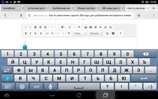Image resolution: width=158 pixels, height=99 pixels.
Task: Open Android recent apps button
Action: coord(106,95)
